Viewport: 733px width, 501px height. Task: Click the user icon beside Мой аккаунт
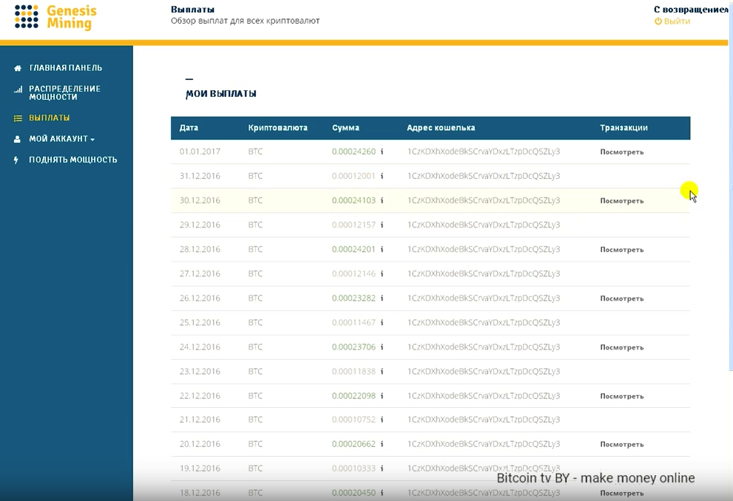click(18, 139)
